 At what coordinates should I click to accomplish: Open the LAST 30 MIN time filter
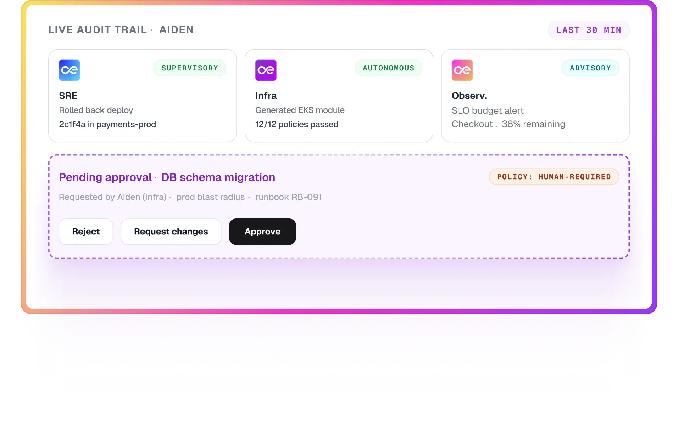tap(589, 30)
